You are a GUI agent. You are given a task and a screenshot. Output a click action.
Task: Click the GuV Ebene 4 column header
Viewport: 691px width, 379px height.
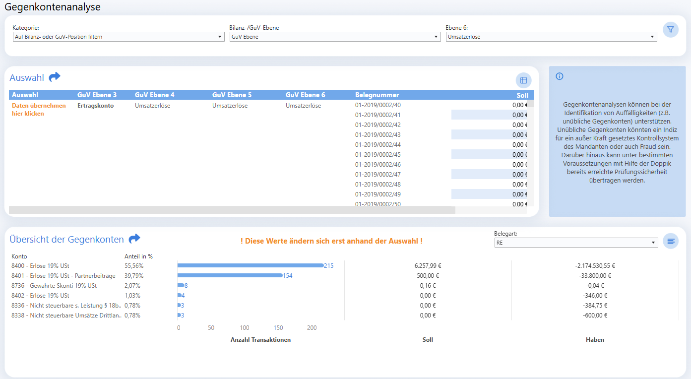pyautogui.click(x=155, y=95)
